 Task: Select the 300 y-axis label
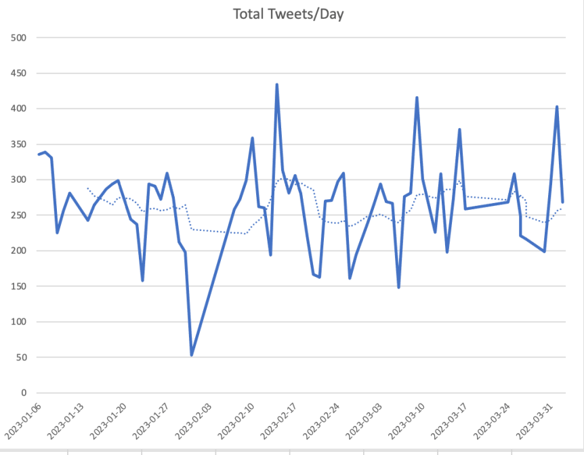(18, 180)
